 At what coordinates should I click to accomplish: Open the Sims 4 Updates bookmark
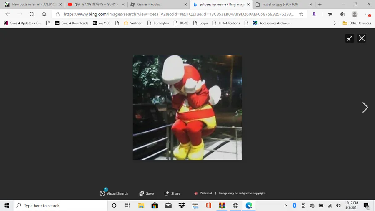click(x=22, y=23)
